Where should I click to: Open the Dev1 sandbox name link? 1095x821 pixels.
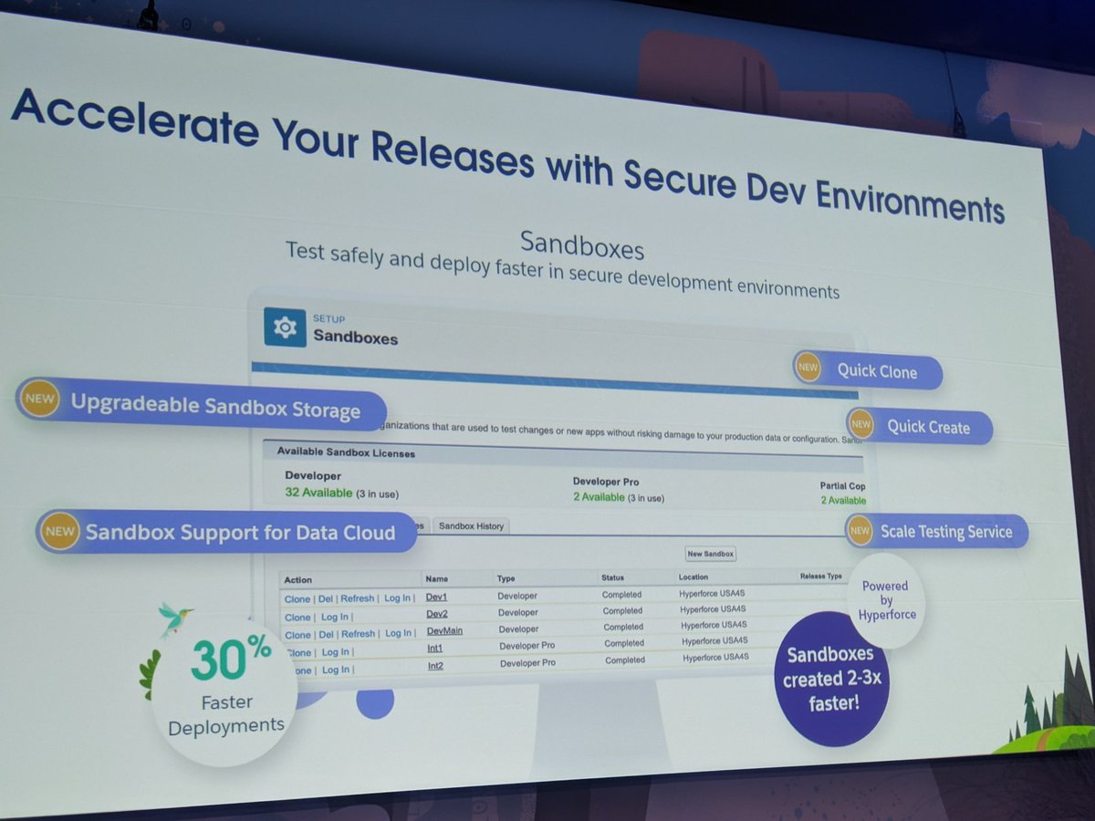[x=436, y=597]
